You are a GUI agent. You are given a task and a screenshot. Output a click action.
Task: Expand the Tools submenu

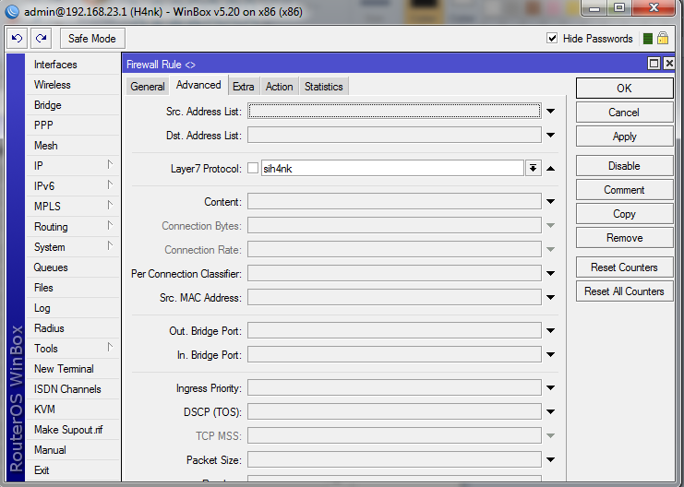(72, 349)
